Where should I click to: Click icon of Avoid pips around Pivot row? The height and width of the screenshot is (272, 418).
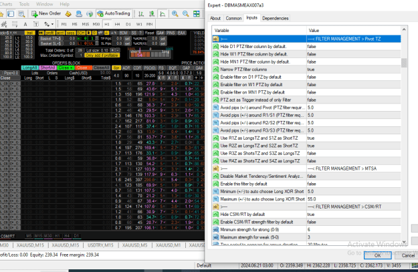coord(215,108)
